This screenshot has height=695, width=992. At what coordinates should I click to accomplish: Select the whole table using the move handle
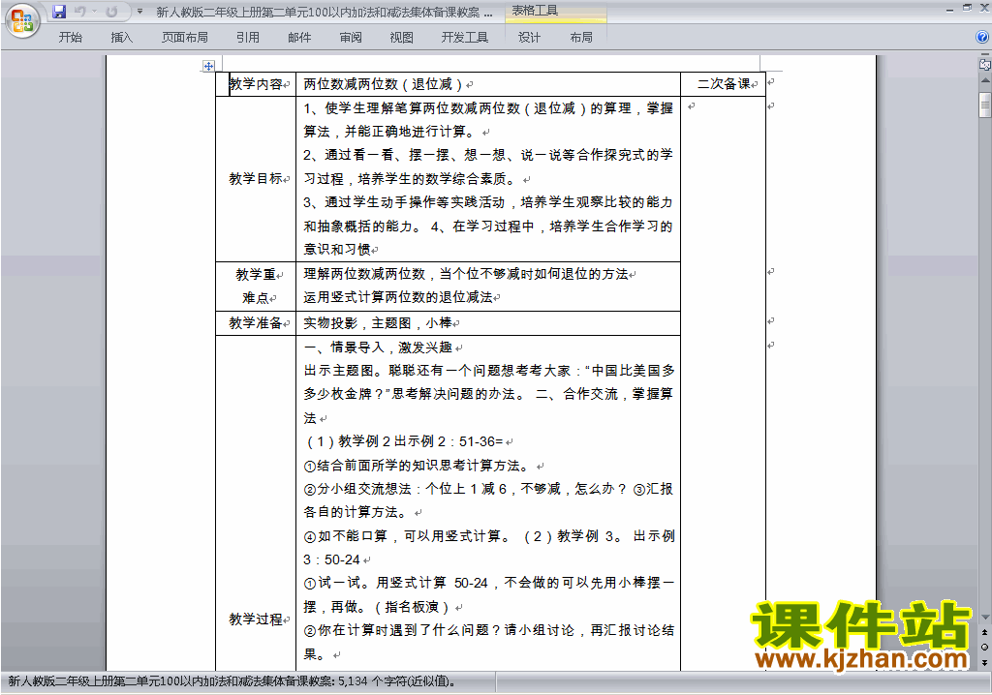(209, 66)
